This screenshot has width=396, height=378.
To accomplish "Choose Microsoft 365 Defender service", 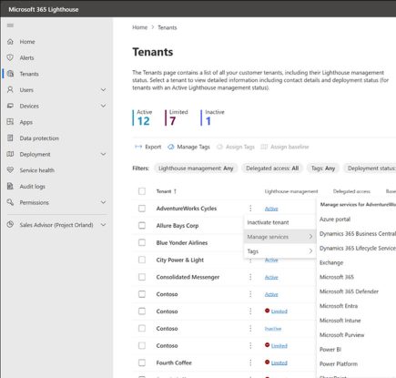I will click(x=349, y=291).
